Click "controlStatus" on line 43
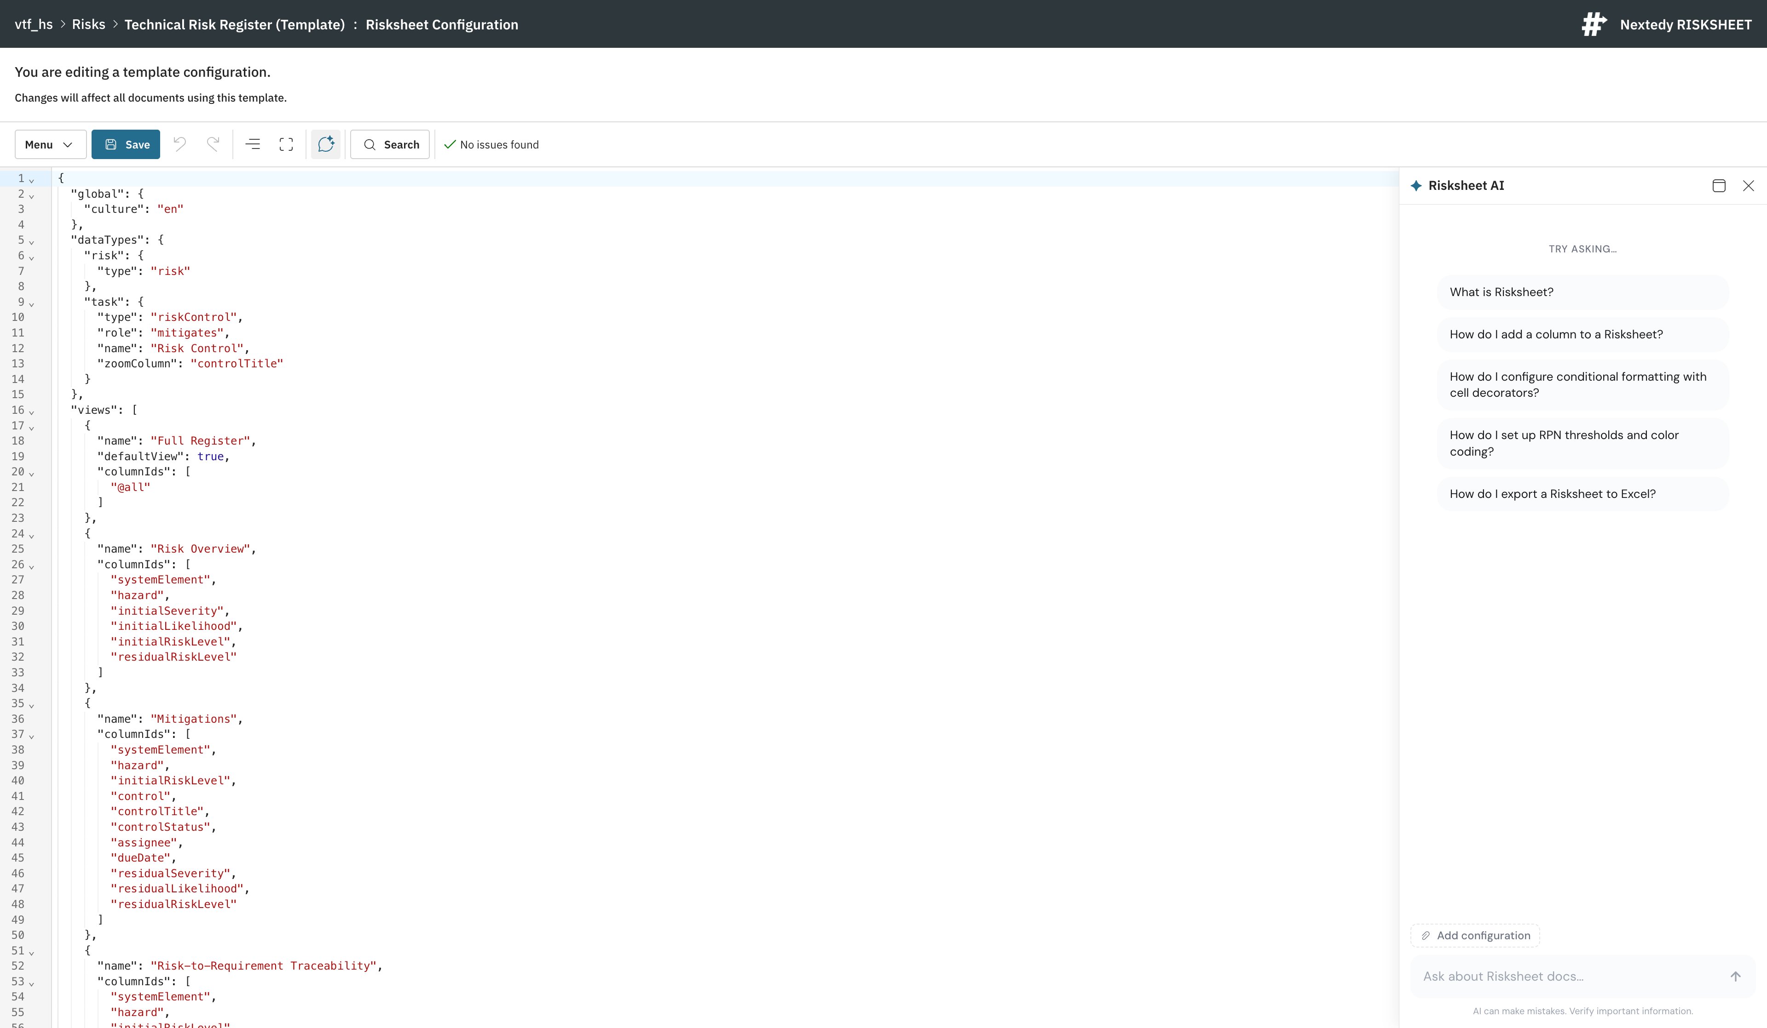Viewport: 1767px width, 1028px height. click(x=161, y=827)
